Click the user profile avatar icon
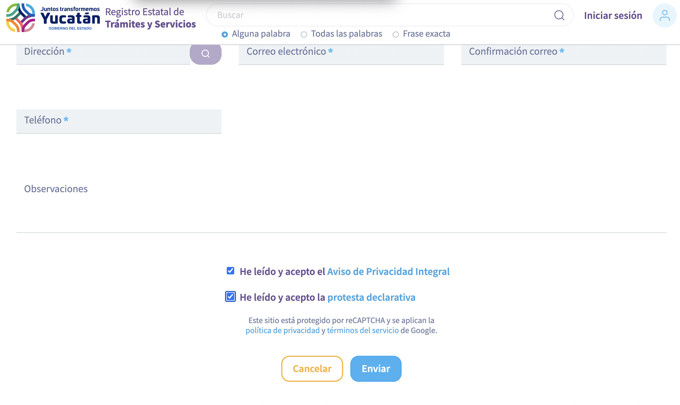 click(665, 15)
